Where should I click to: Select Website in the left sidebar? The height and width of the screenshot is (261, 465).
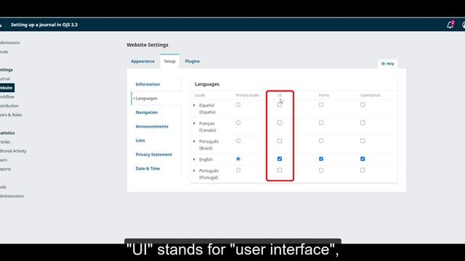(x=7, y=88)
